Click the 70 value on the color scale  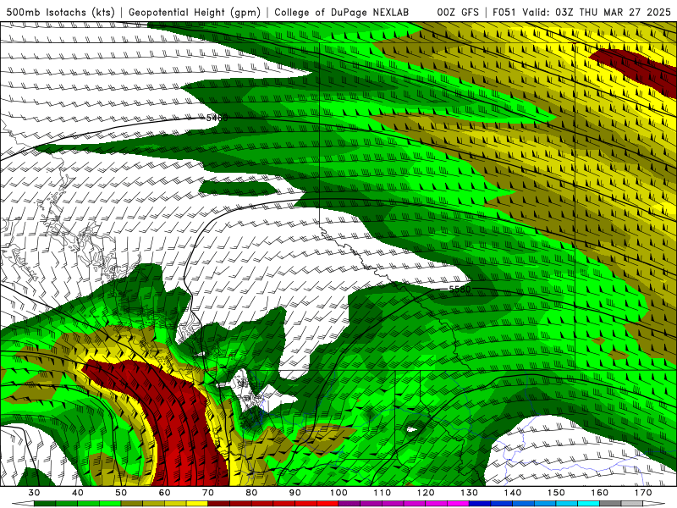[x=208, y=493]
